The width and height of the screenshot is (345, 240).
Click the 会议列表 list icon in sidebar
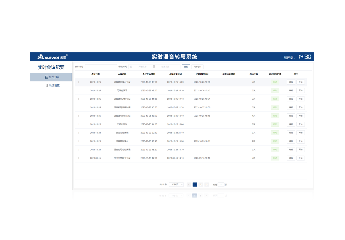[46, 77]
